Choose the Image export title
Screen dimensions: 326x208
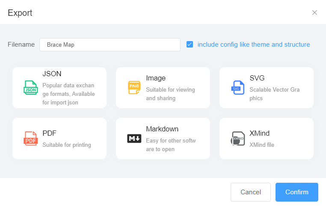point(156,78)
